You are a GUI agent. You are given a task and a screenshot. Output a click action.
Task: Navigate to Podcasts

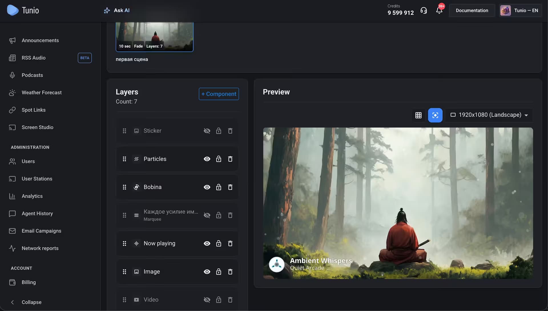point(32,75)
